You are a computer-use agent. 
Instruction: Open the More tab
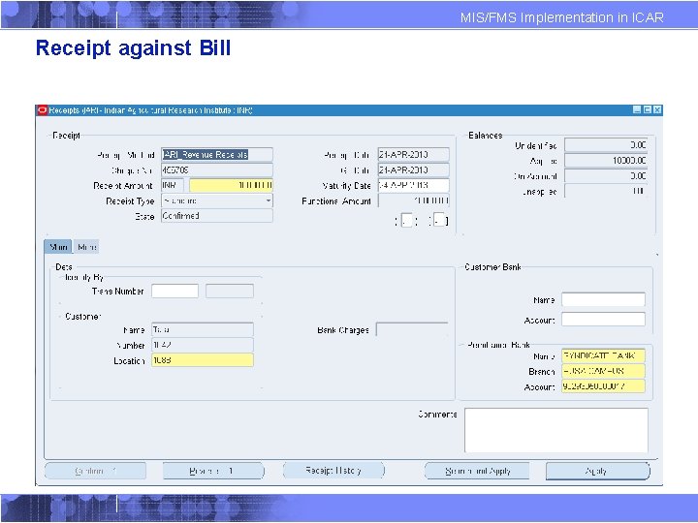(87, 247)
